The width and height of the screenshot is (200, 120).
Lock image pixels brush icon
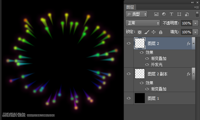coord(147,32)
